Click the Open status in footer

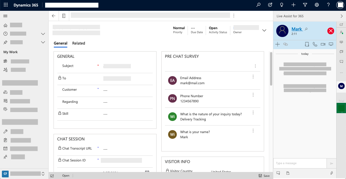coord(66,176)
